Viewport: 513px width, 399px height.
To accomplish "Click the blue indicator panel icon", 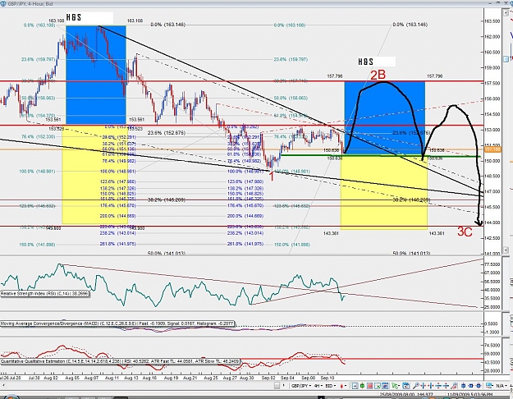I will (x=385, y=386).
